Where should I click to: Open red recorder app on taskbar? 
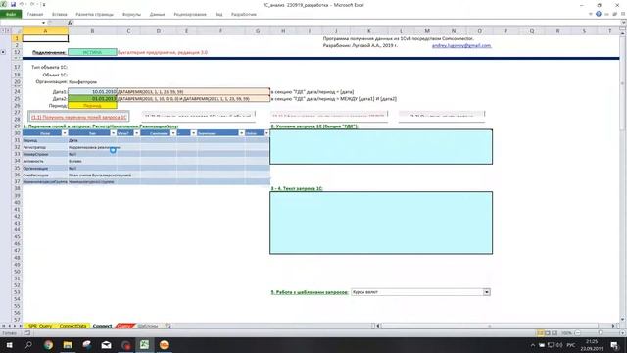point(125,345)
